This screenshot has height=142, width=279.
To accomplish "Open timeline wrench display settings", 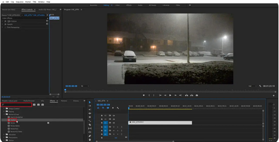I will pyautogui.click(x=118, y=108).
